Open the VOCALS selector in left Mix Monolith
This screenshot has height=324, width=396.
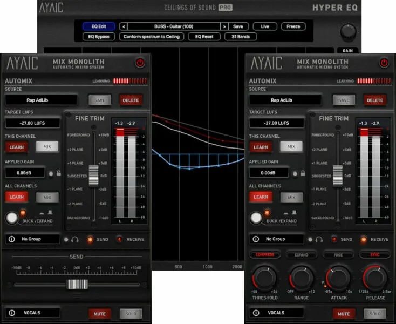point(32,313)
